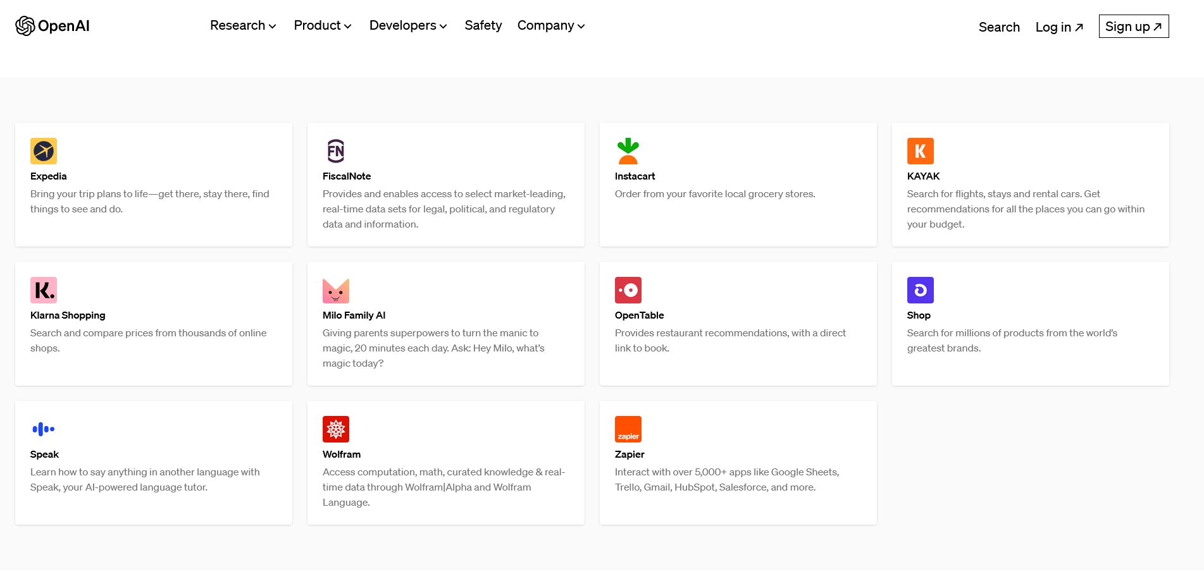Click the Shop plugin title
The image size is (1204, 586).
click(x=919, y=315)
